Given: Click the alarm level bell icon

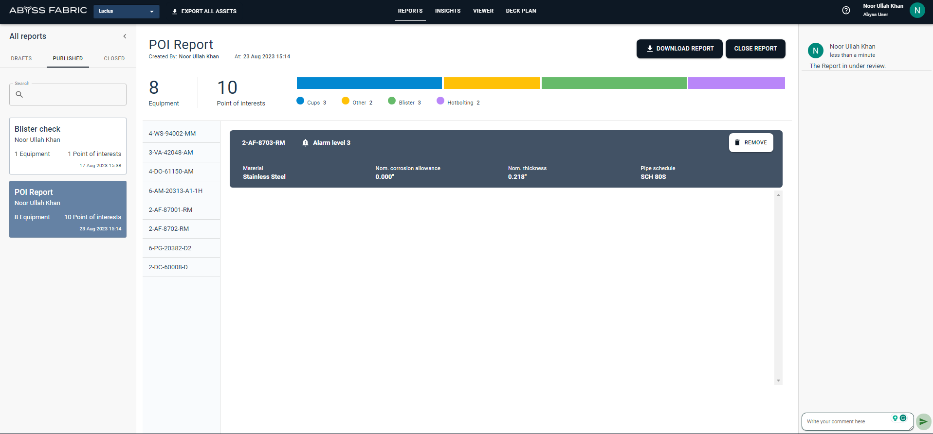Looking at the screenshot, I should [305, 143].
